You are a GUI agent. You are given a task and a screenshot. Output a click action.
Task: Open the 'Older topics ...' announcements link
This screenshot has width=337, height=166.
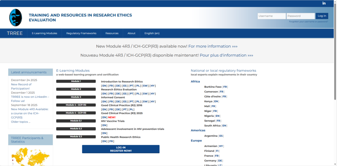(20, 122)
